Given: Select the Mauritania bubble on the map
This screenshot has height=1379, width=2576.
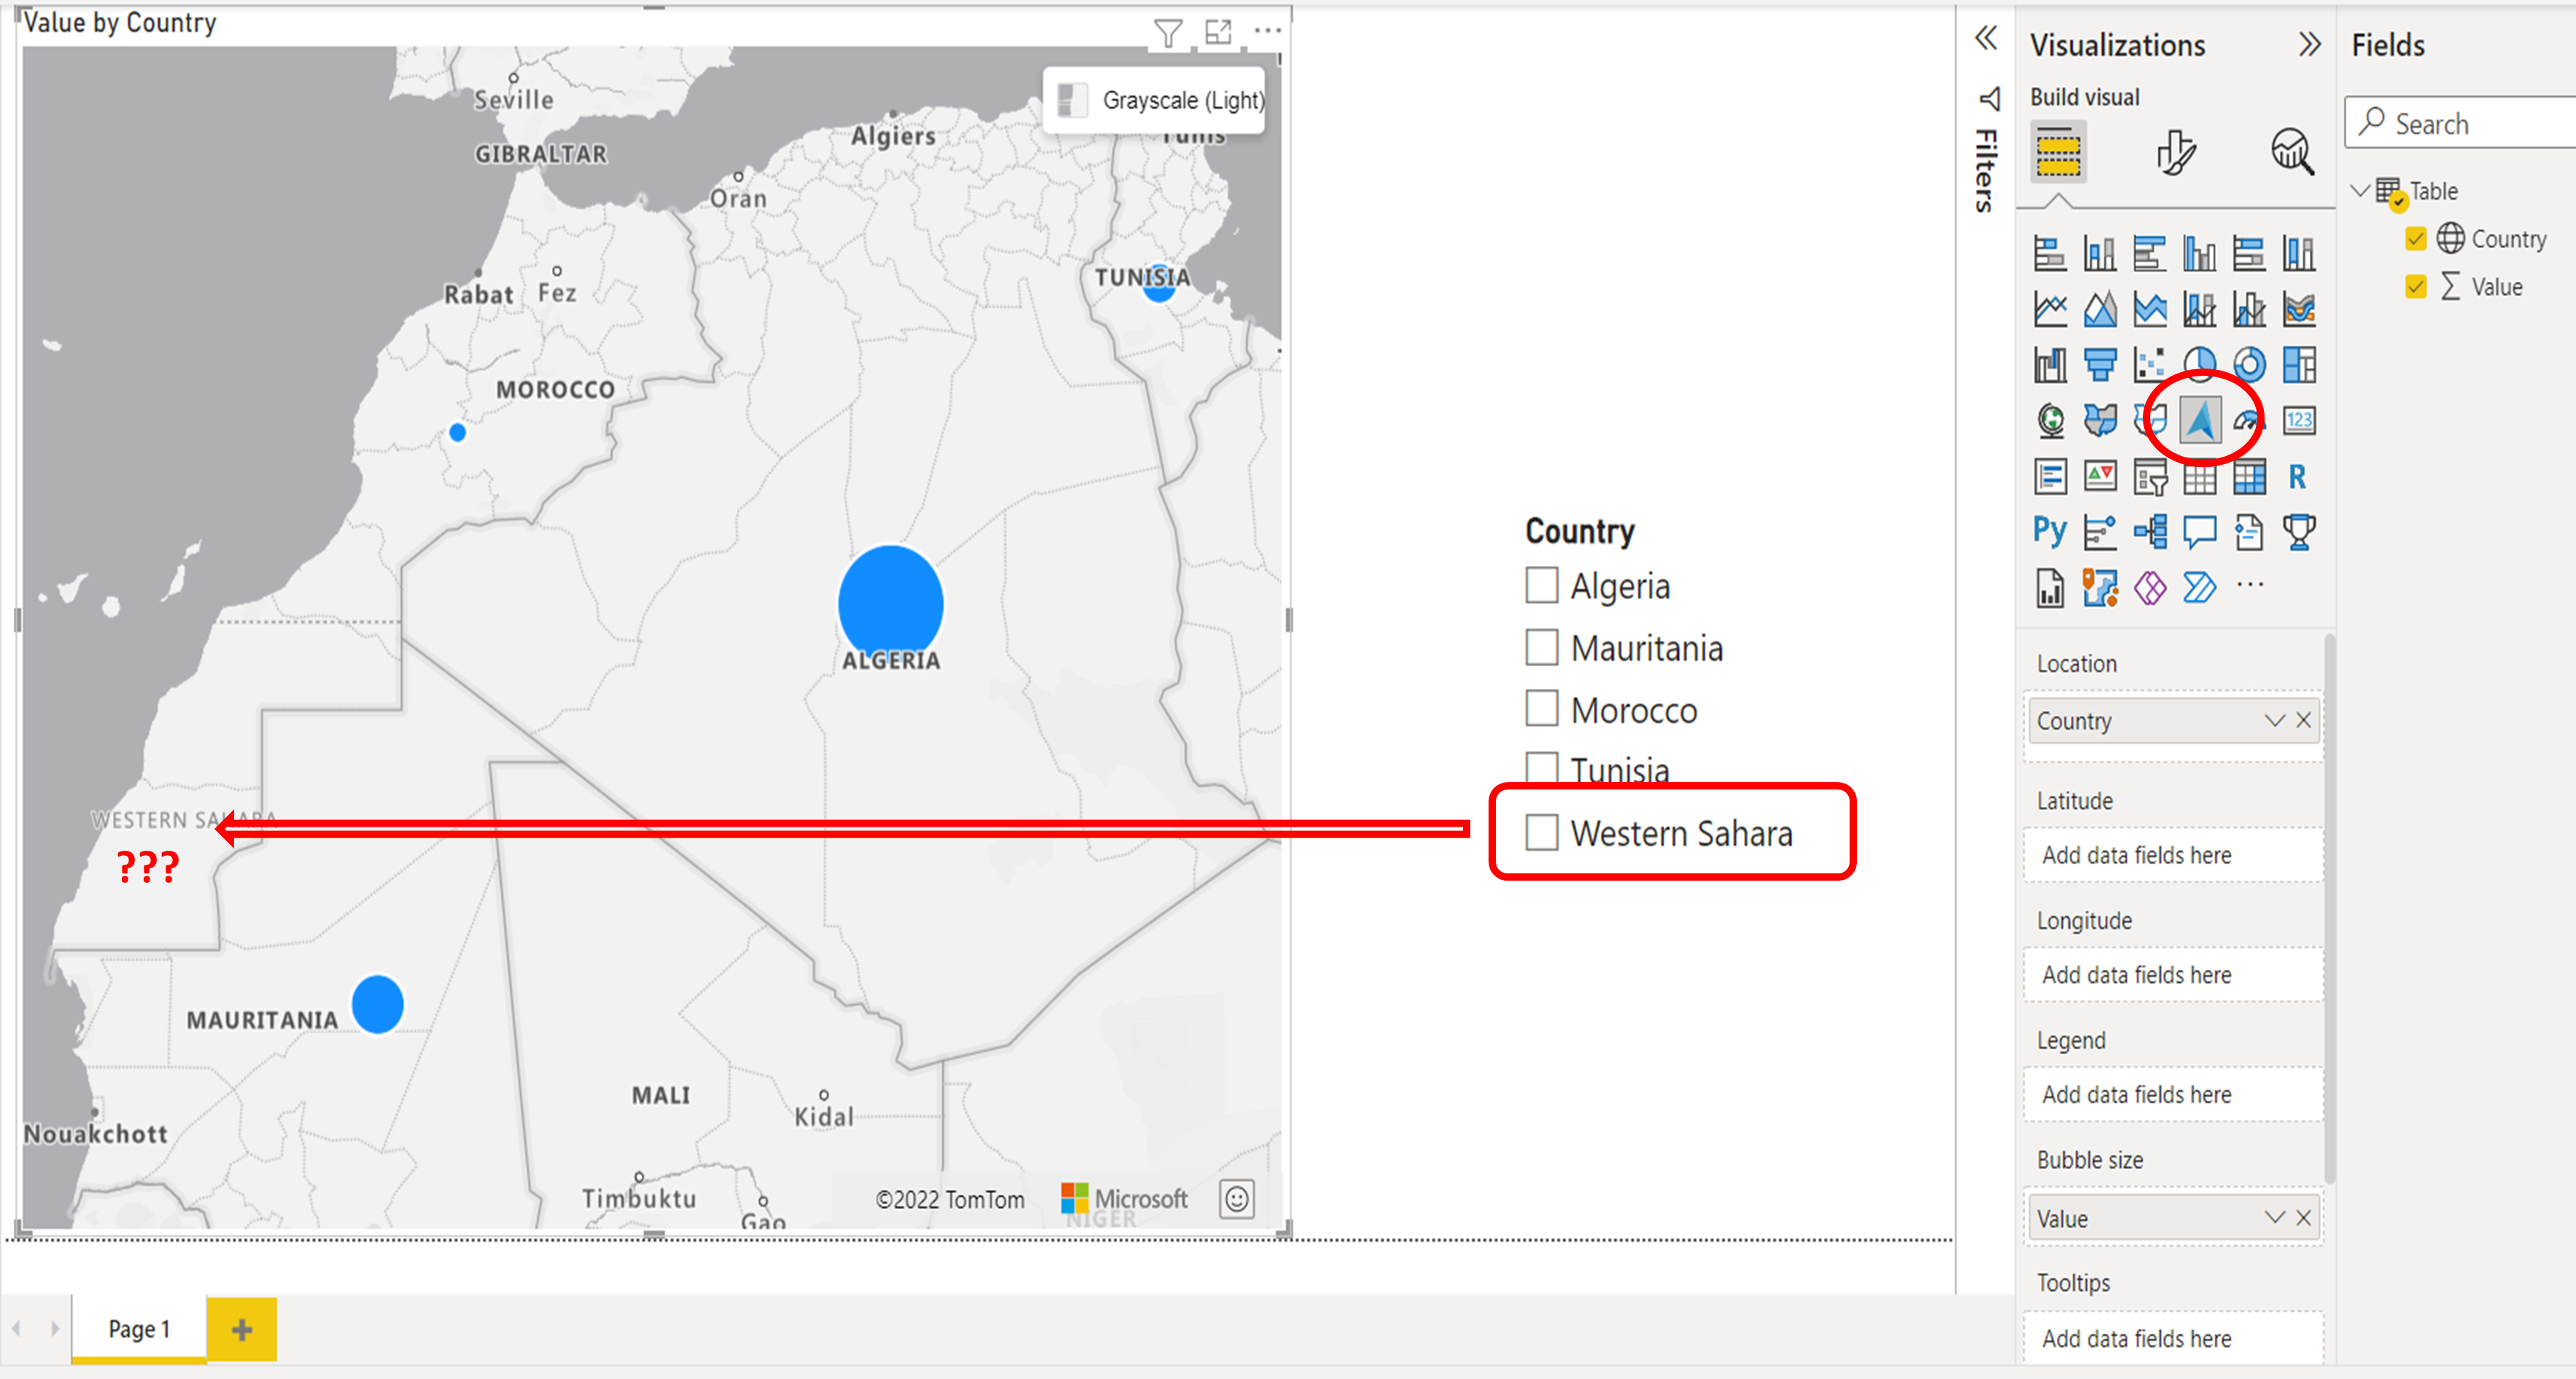Looking at the screenshot, I should click(377, 1004).
